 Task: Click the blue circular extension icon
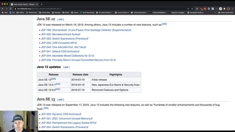pyautogui.click(x=209, y=9)
